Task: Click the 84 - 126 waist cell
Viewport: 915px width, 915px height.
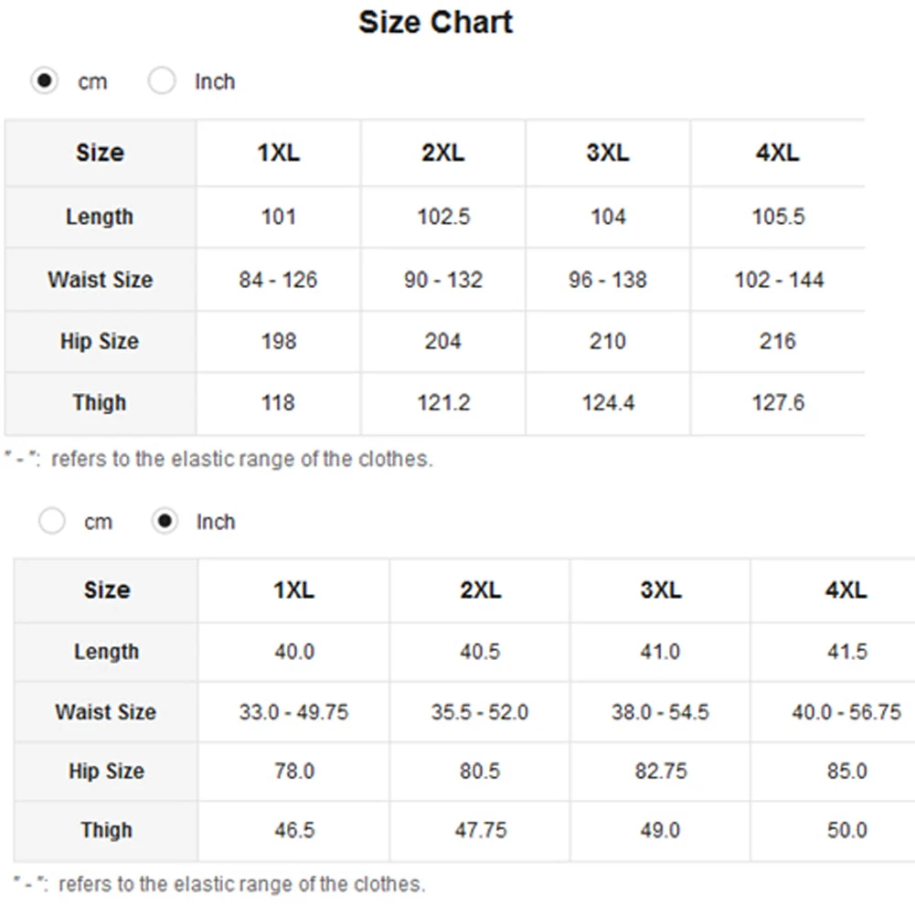Action: click(279, 280)
